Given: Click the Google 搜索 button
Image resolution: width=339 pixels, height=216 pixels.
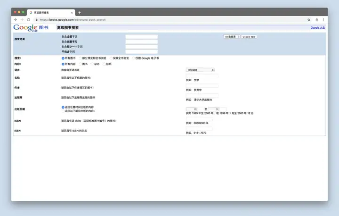Looking at the screenshot, I should pyautogui.click(x=249, y=37).
